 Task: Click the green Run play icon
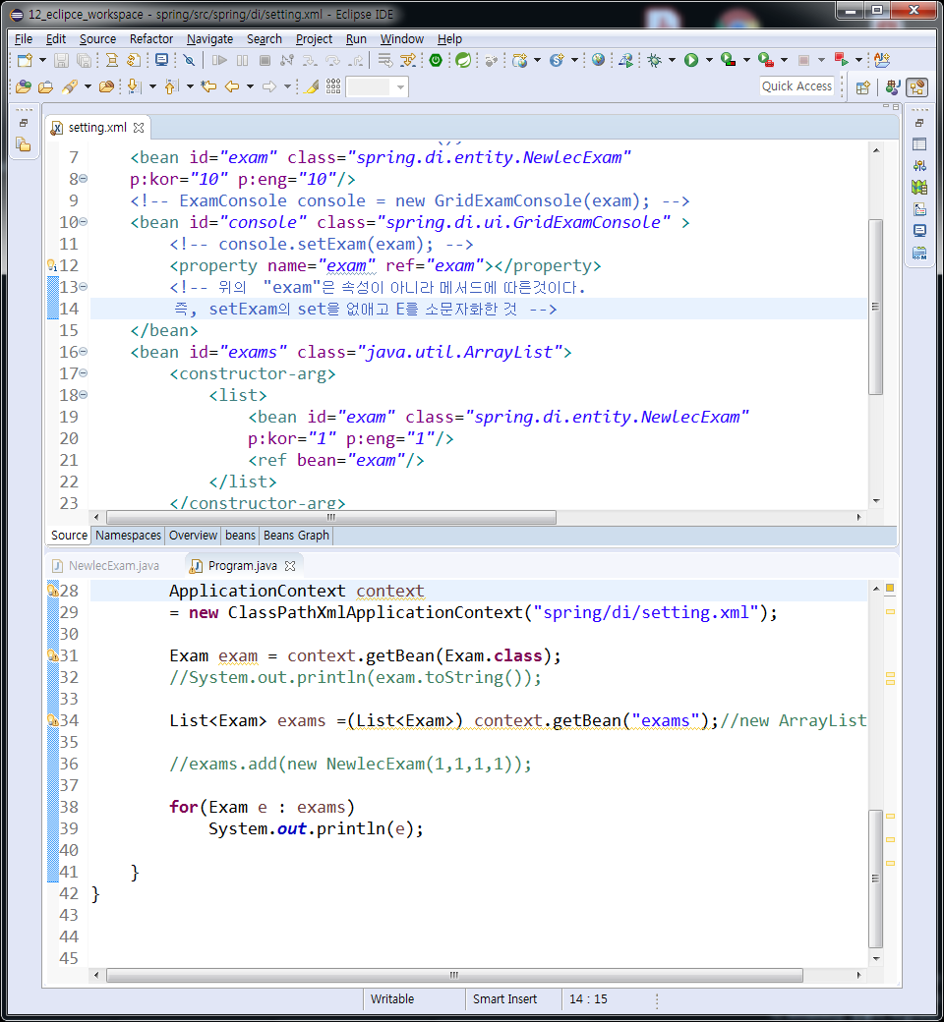(691, 61)
